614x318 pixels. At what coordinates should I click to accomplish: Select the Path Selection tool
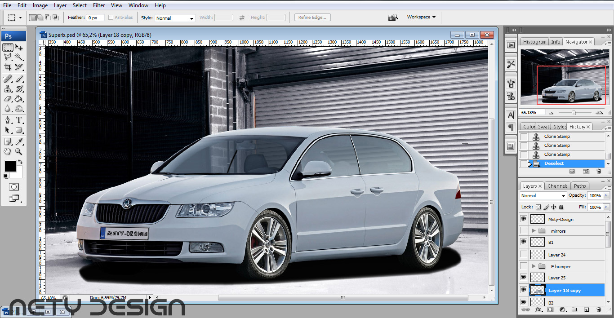click(8, 130)
